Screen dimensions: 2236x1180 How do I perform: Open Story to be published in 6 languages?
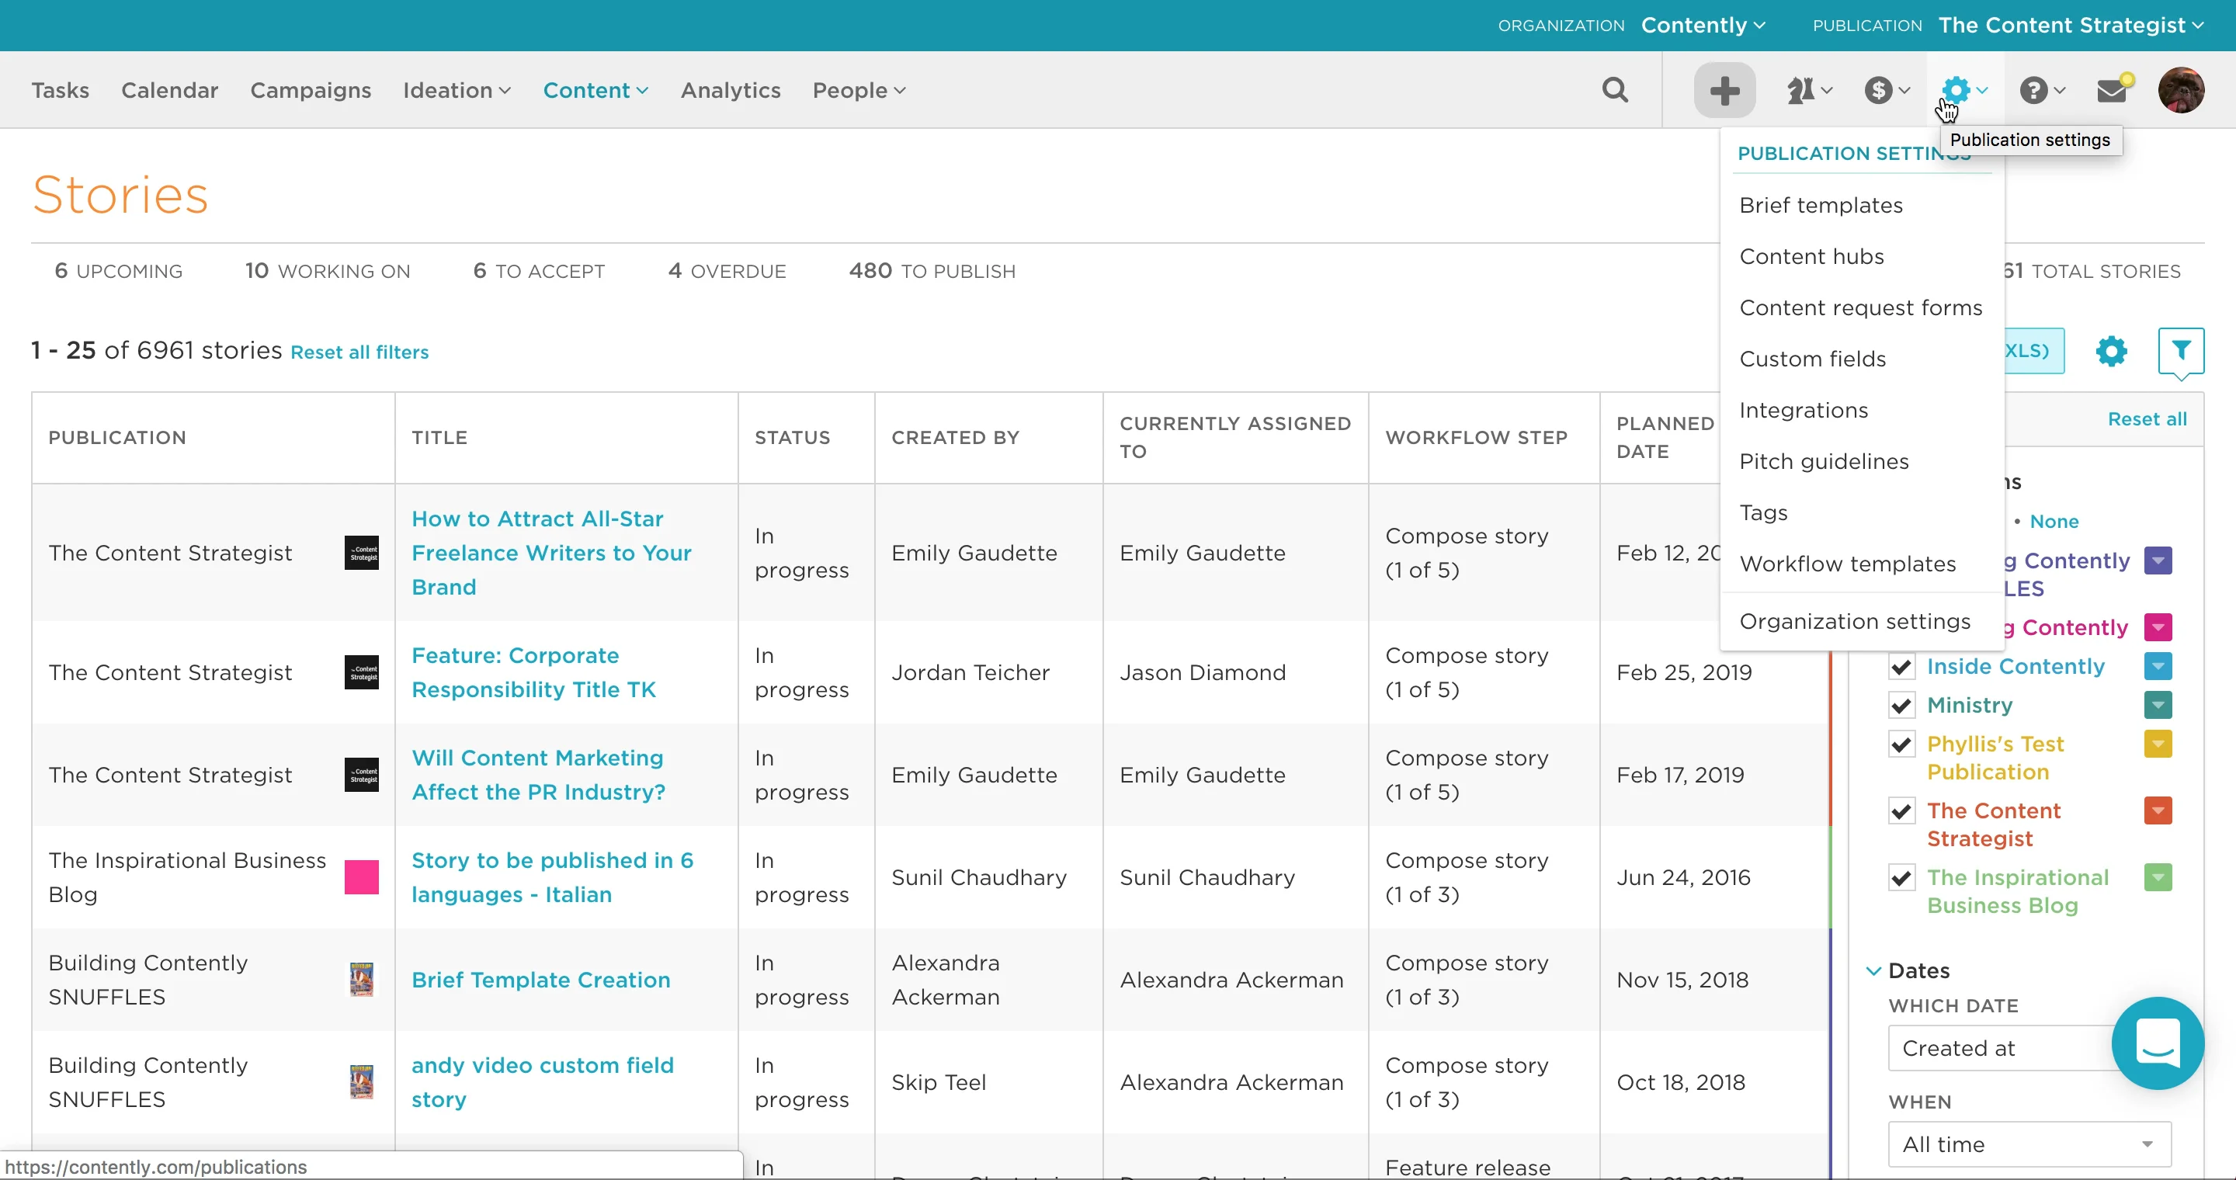[552, 877]
